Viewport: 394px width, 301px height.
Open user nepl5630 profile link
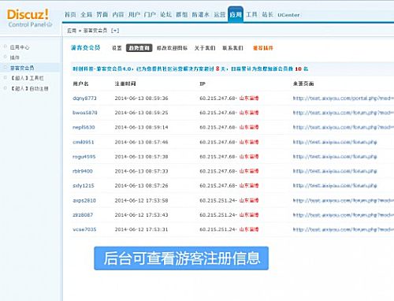(x=84, y=128)
